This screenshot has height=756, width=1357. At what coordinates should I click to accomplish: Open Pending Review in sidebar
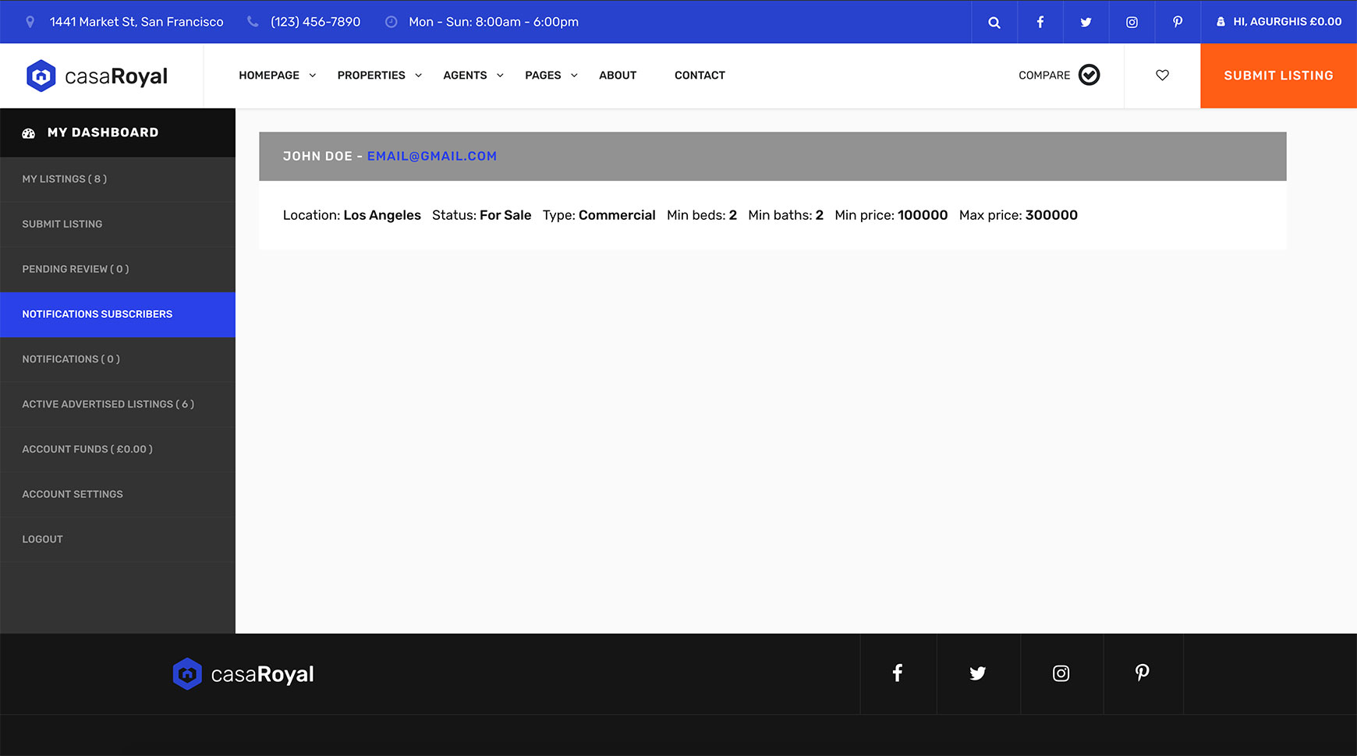click(x=118, y=270)
